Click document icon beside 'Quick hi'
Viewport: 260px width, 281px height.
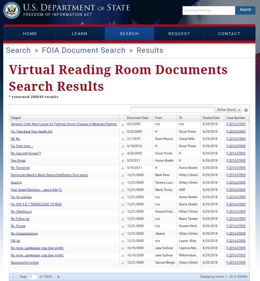[x=123, y=183]
